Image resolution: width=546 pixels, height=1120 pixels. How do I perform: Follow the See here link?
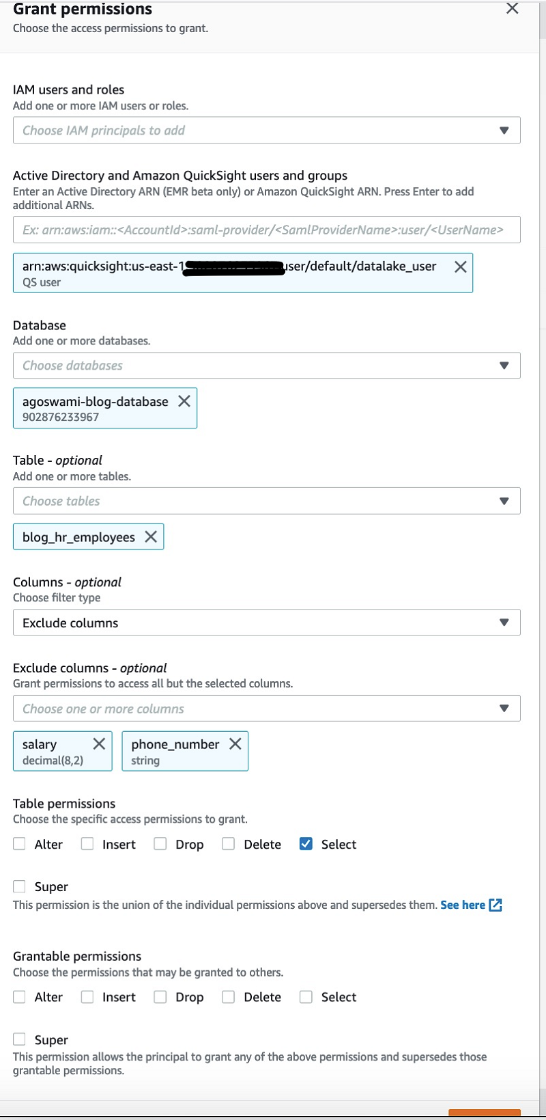463,905
